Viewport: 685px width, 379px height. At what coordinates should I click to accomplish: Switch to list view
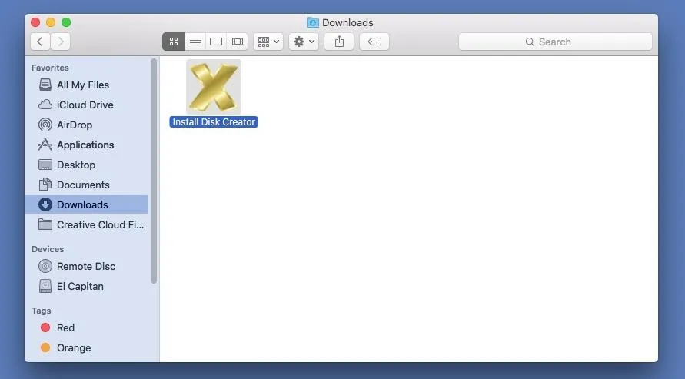click(x=195, y=42)
